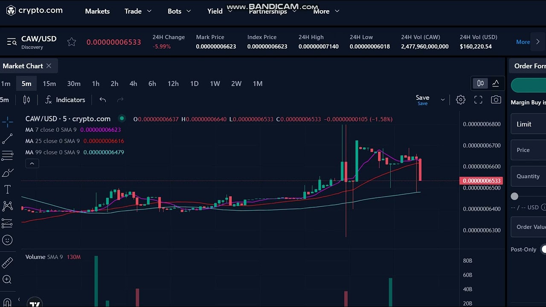The image size is (546, 307).
Task: Select the candlestick chart style icon
Action: (x=26, y=100)
